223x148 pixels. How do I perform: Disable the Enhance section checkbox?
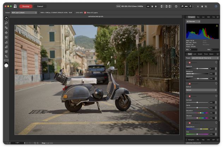(189, 96)
